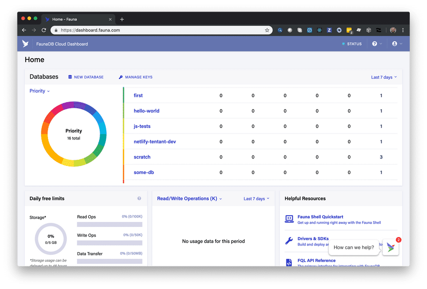Click the MANAGE KEYS button
This screenshot has height=289, width=427.
click(x=136, y=77)
